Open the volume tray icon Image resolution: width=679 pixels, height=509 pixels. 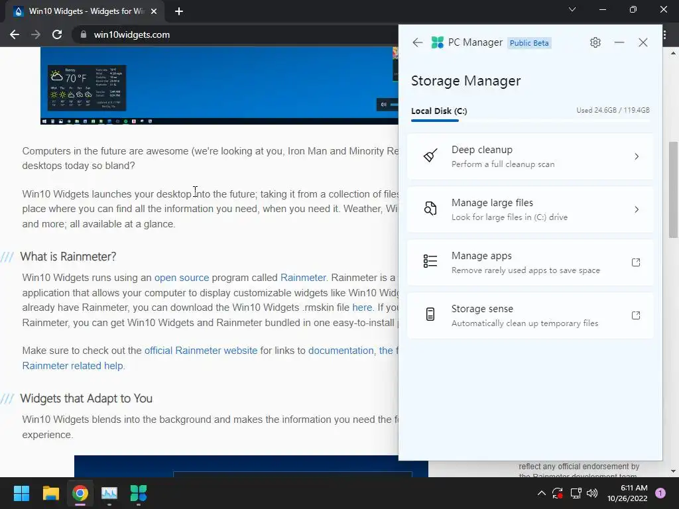click(x=592, y=493)
